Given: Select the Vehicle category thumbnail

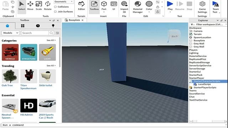Looking at the screenshot, I should 10,52.
